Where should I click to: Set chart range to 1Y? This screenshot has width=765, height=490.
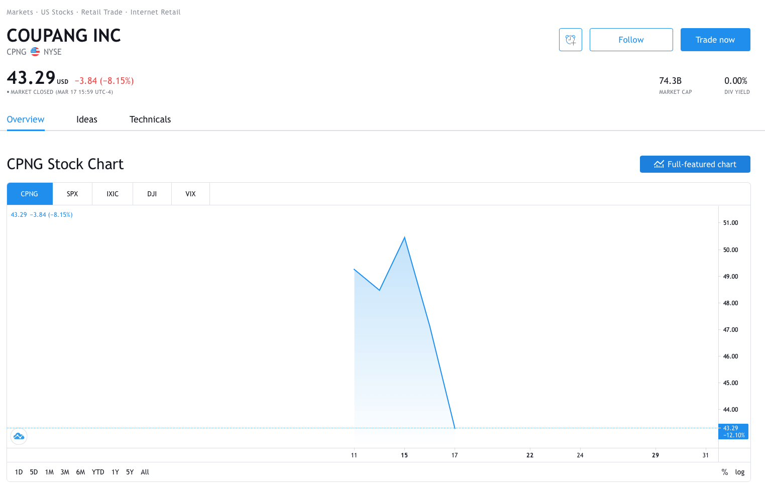click(x=115, y=472)
